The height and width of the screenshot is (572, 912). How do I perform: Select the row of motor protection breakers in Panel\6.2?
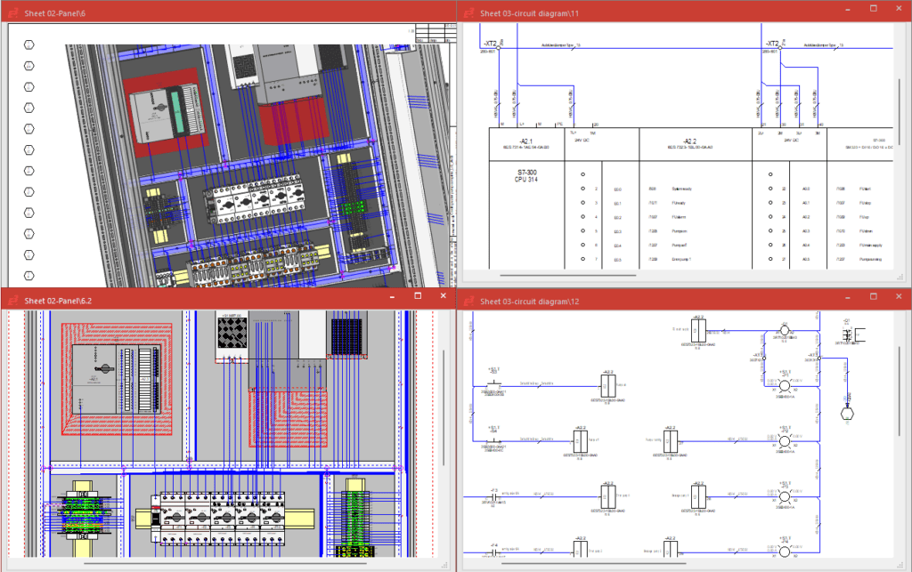click(222, 519)
